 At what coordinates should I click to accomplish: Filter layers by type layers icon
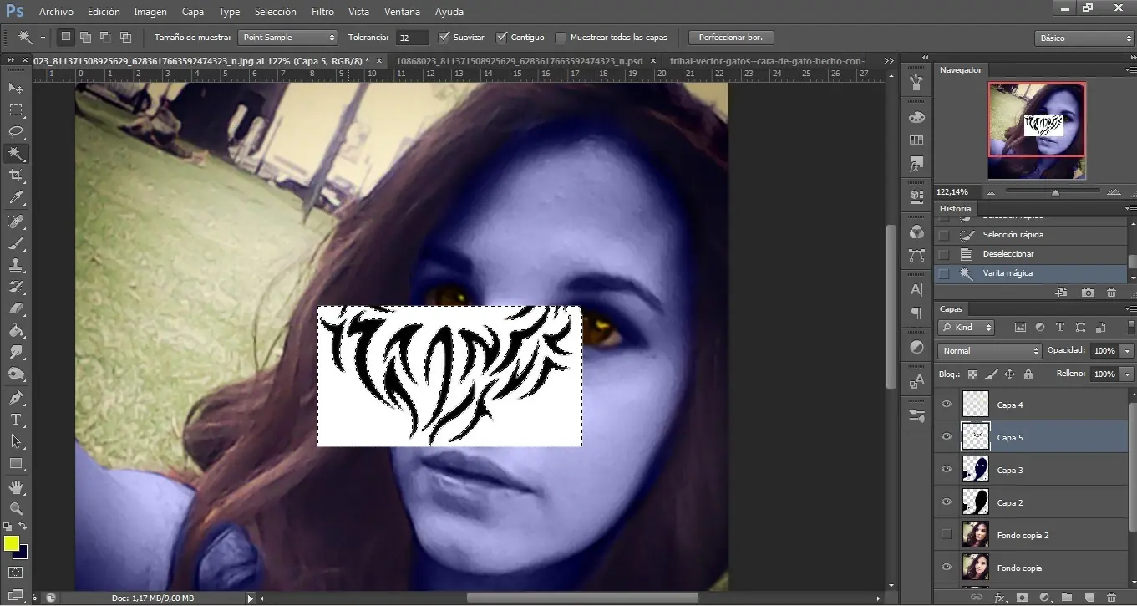point(1060,328)
